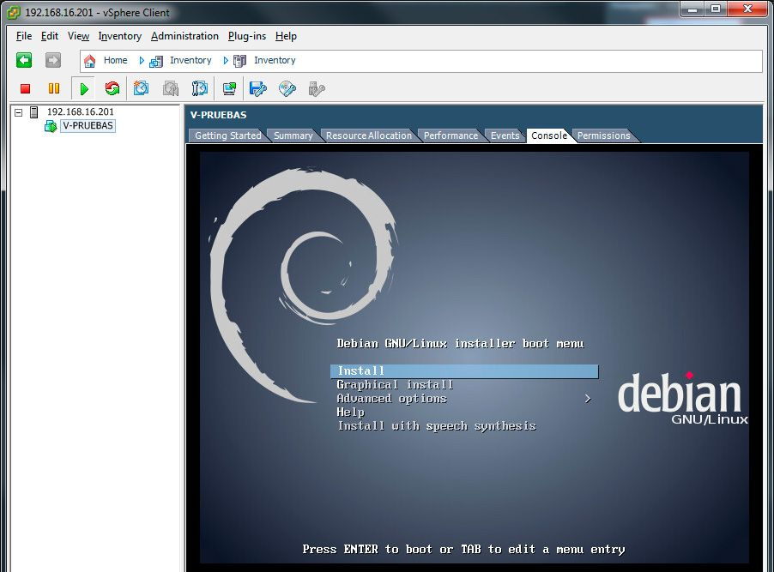Switch to the Permissions tab
This screenshot has width=774, height=572.
(x=604, y=135)
